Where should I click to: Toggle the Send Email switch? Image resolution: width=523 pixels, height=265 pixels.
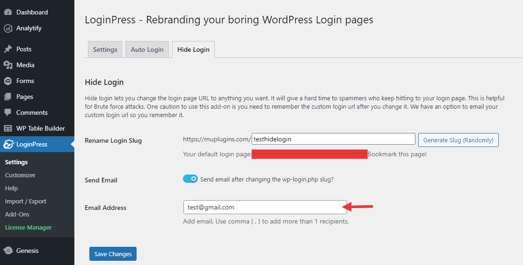190,179
